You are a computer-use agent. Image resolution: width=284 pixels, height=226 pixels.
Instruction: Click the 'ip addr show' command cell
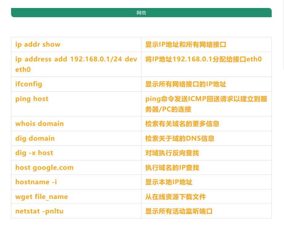pos(38,45)
